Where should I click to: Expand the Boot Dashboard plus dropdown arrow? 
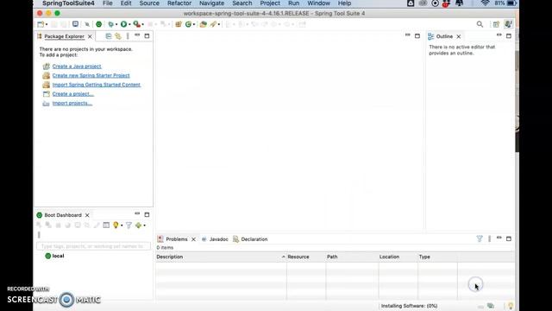(144, 225)
